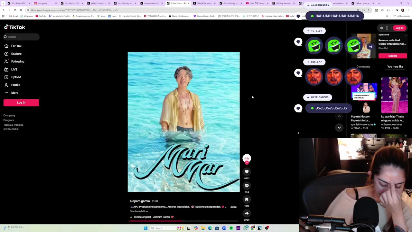The height and width of the screenshot is (232, 412).
Task: Open the Maps bookmark
Action: click(101, 16)
